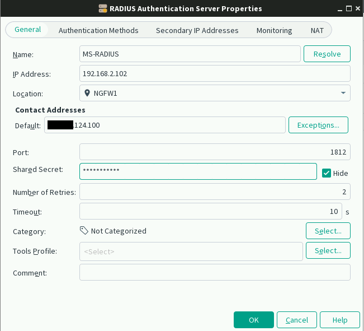
Task: Close the RADIUS properties dialog
Action: click(x=358, y=8)
